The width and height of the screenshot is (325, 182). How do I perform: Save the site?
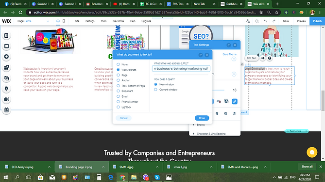coord(286,21)
